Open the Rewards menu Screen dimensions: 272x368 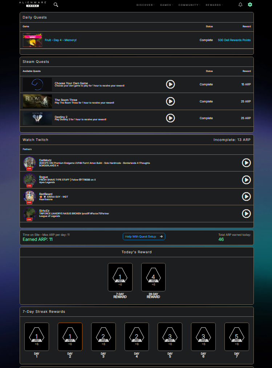pyautogui.click(x=214, y=5)
